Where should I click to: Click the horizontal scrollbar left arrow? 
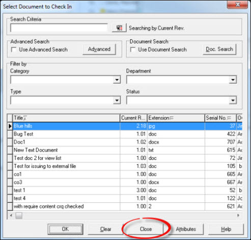point(11,215)
